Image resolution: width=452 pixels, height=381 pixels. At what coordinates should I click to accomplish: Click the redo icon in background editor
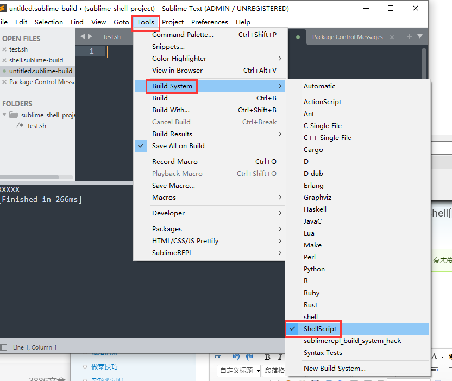coord(249,357)
